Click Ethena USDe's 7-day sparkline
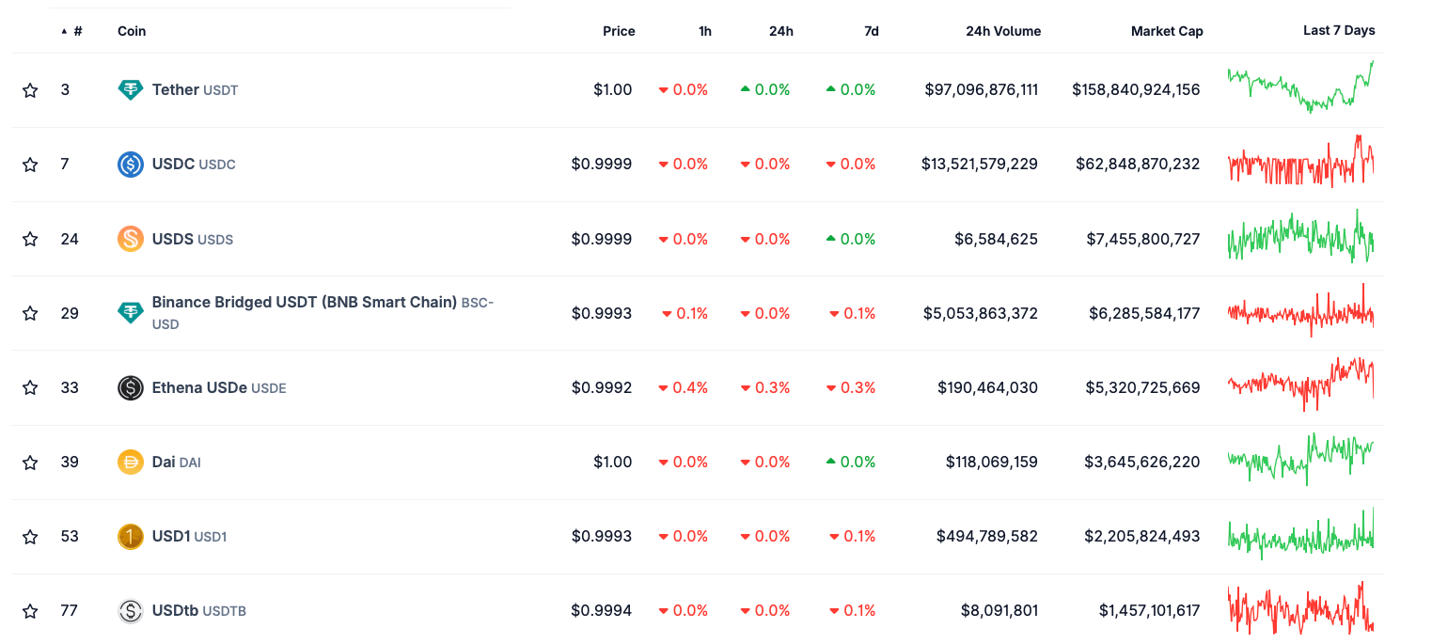The image size is (1432, 644). [x=1300, y=385]
